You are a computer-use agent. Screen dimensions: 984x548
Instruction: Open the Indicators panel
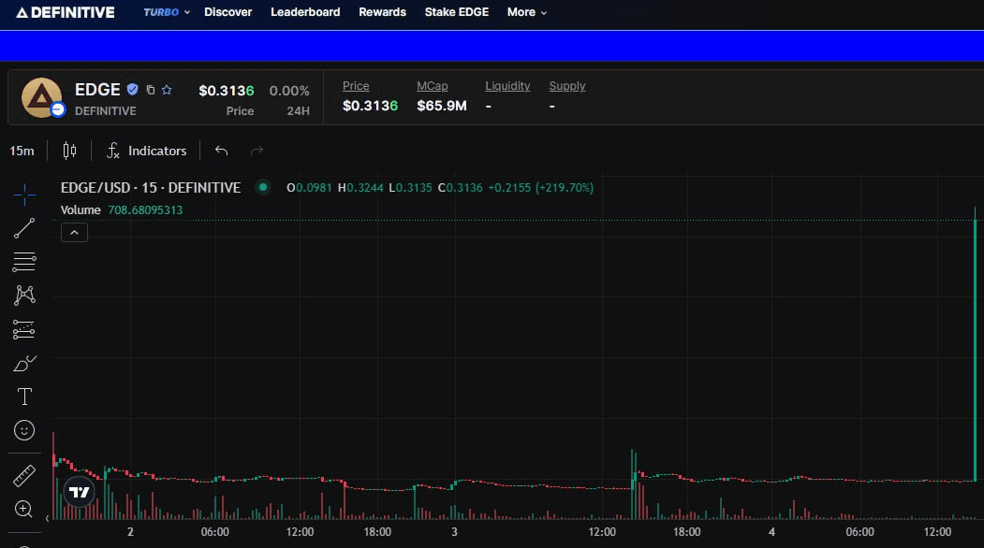(146, 151)
